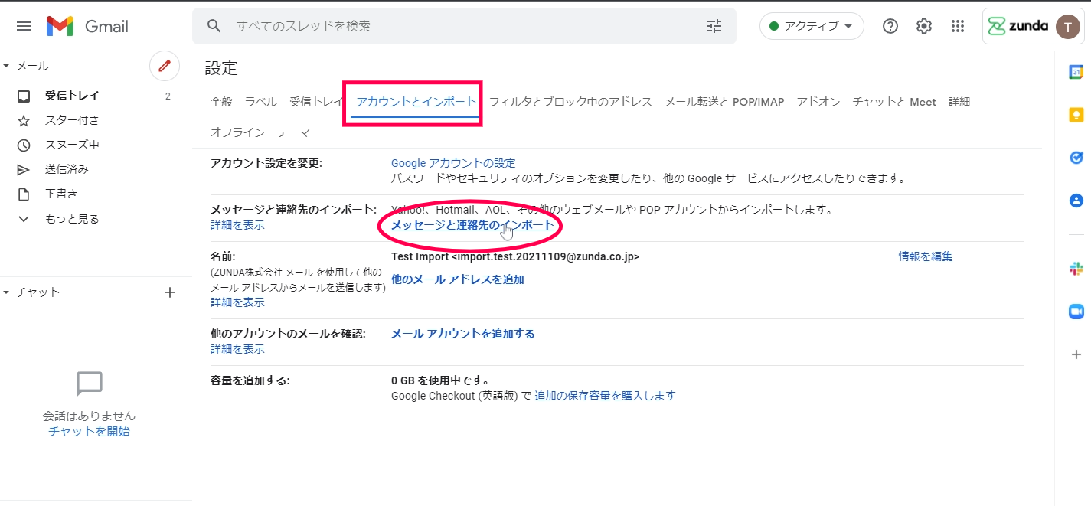This screenshot has width=1091, height=506.
Task: Open the settings gear icon
Action: (x=924, y=26)
